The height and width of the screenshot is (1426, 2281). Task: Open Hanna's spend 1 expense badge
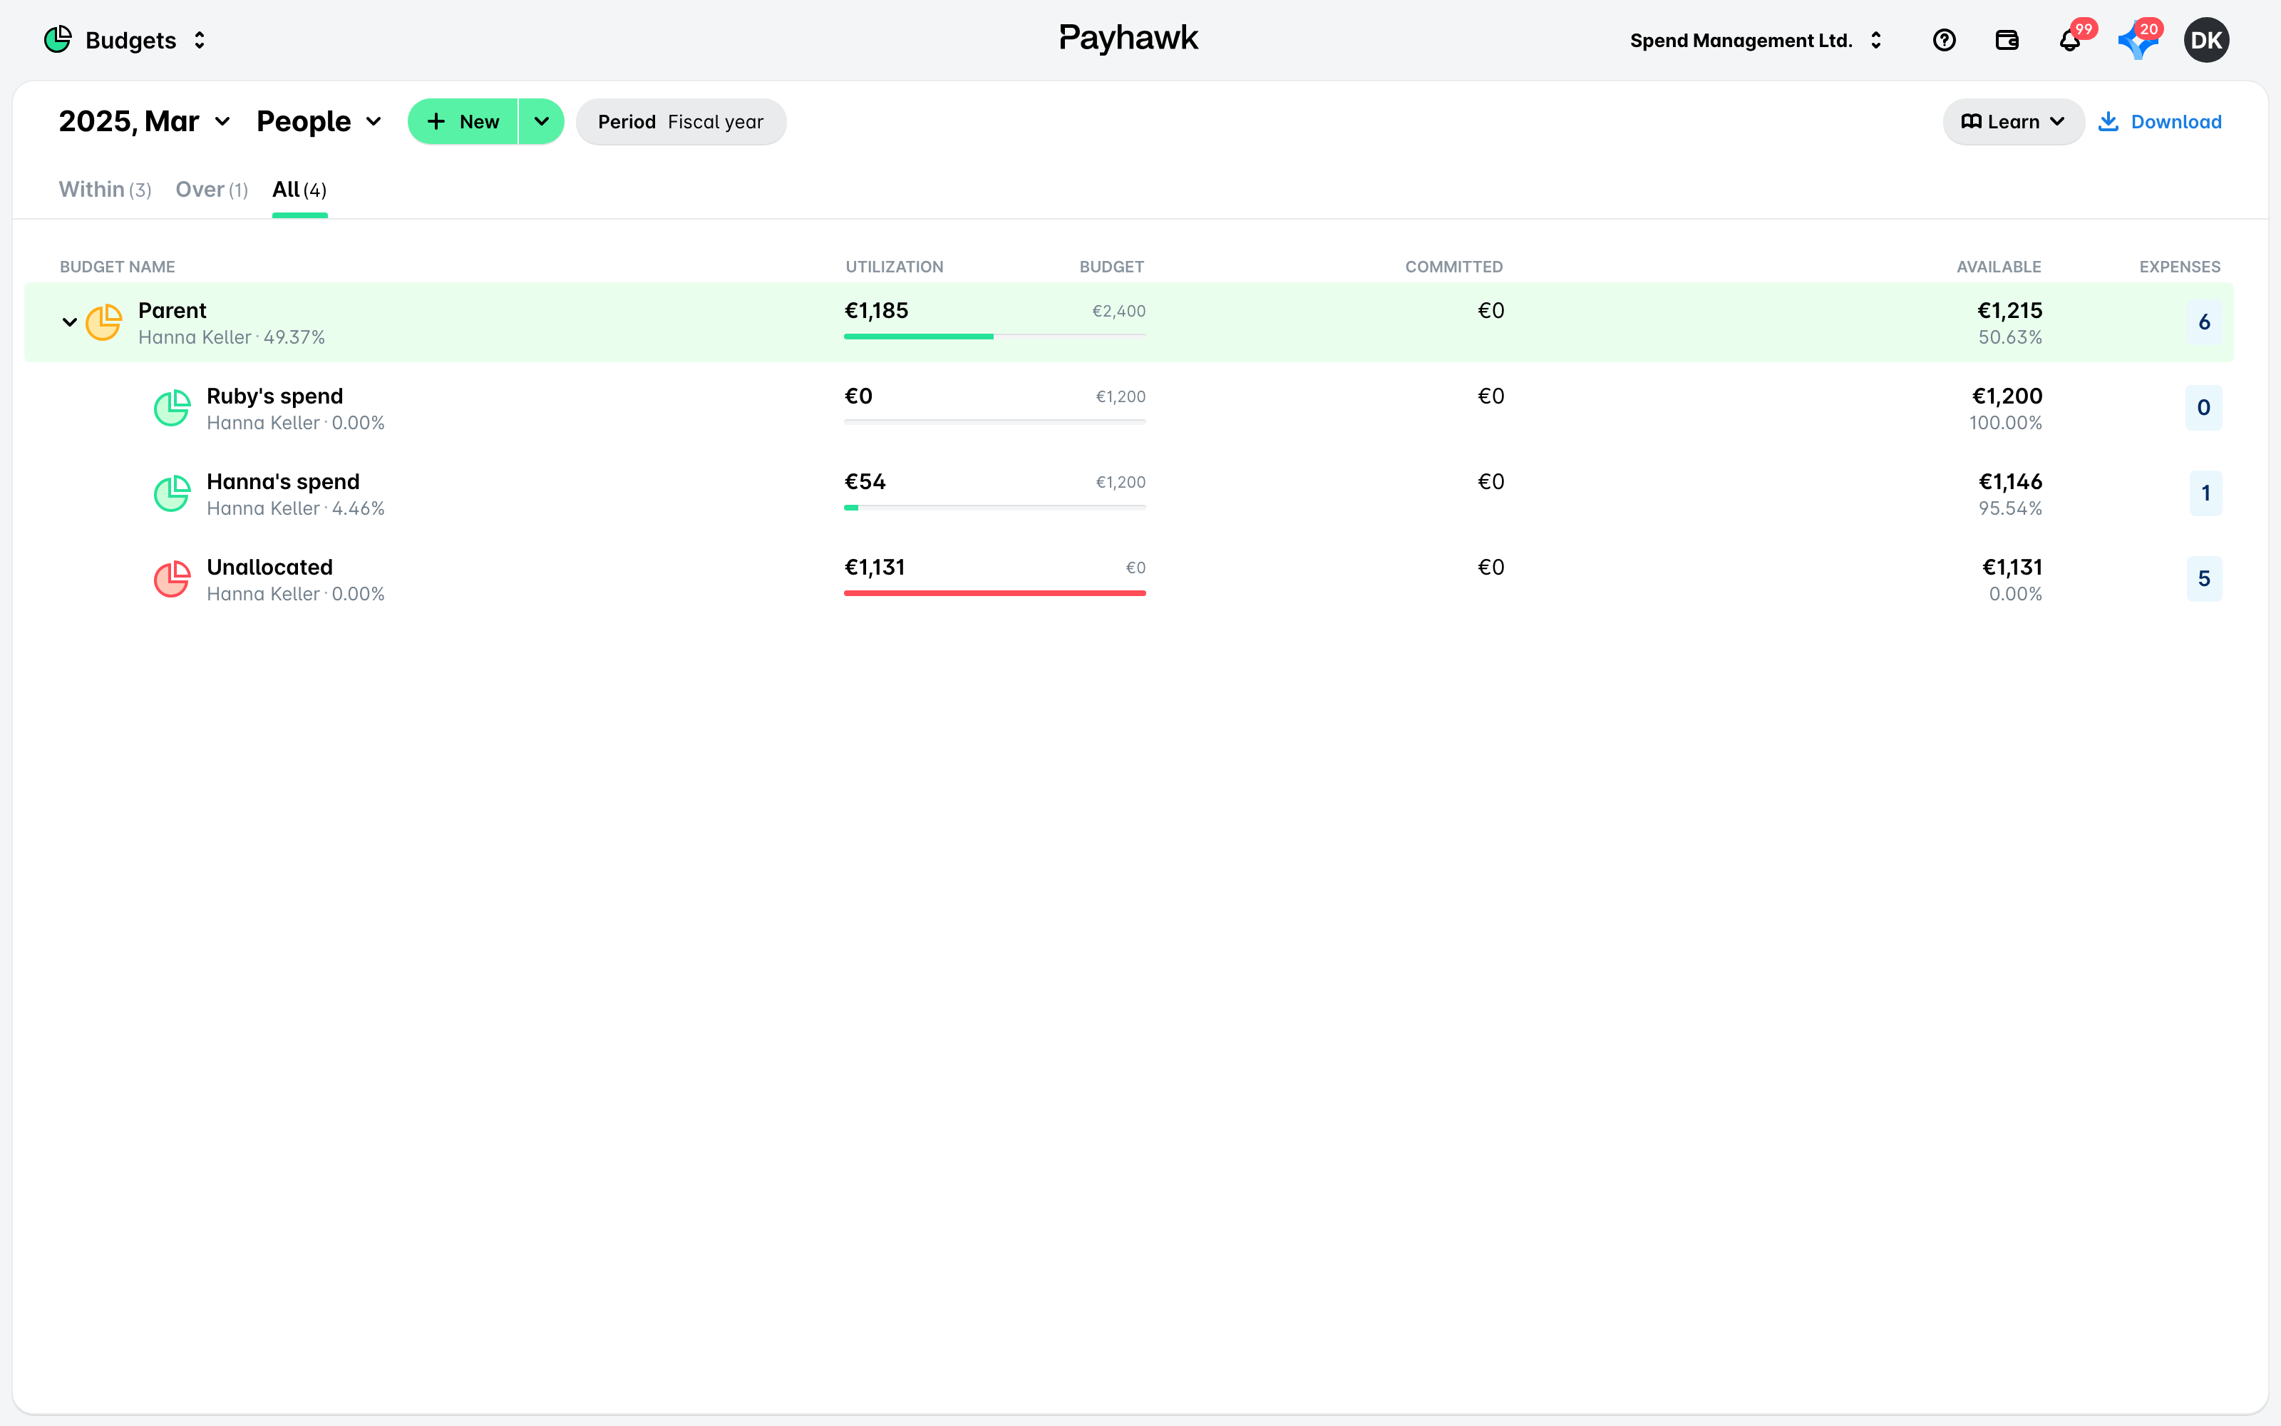pos(2205,493)
